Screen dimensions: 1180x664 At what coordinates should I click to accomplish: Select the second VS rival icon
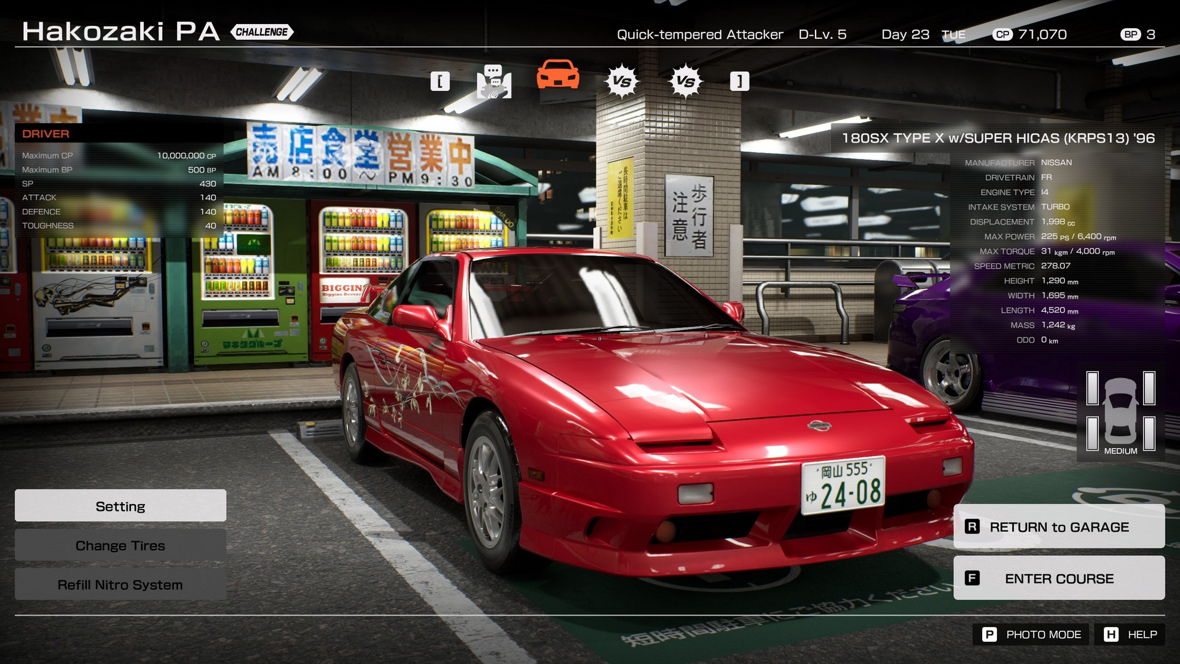(685, 81)
